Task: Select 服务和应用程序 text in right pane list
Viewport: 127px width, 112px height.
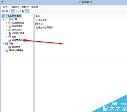Action: tap(45, 27)
